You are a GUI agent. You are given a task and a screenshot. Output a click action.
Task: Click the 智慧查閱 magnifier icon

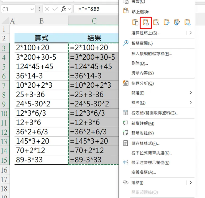(126, 43)
